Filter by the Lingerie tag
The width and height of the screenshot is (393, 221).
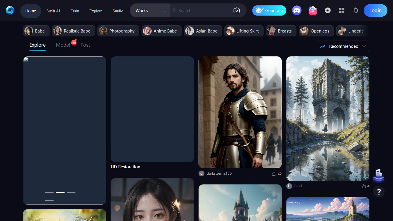pyautogui.click(x=352, y=31)
